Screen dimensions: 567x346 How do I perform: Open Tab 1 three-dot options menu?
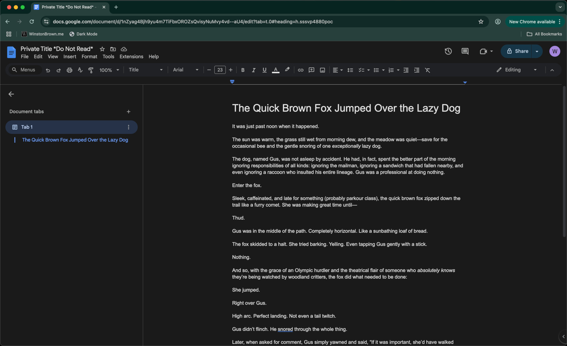[x=128, y=127]
